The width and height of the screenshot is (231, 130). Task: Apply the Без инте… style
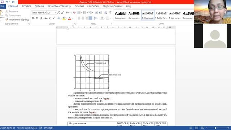pyautogui.click(x=175, y=15)
